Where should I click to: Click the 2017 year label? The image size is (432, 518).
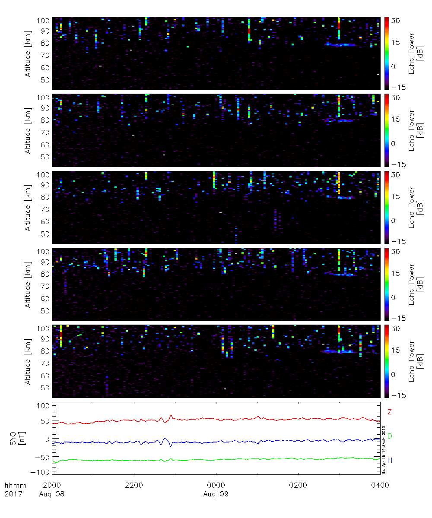[x=13, y=494]
